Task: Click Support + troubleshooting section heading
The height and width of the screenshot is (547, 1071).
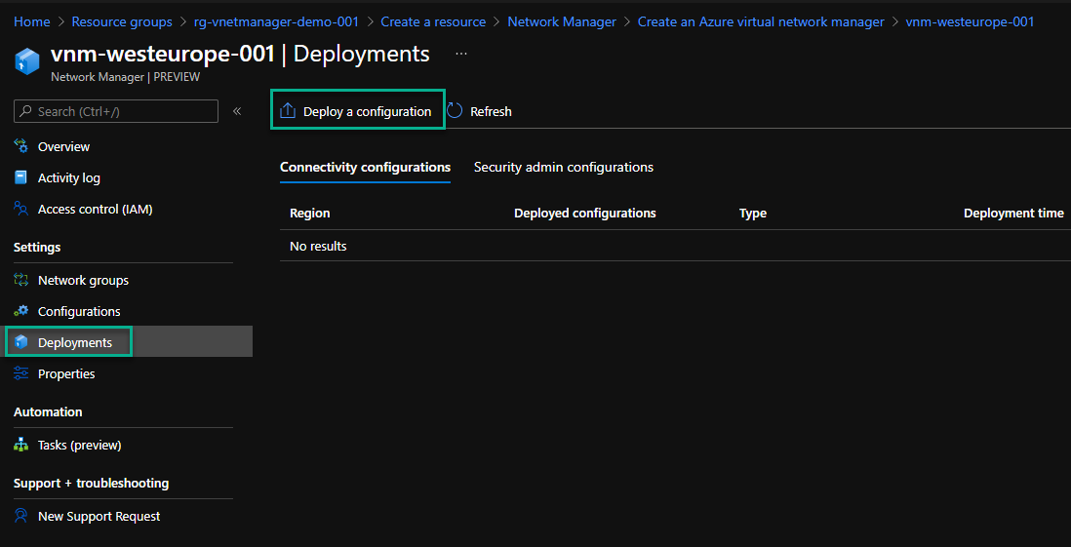Action: (91, 483)
